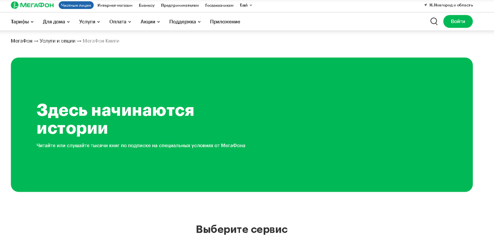This screenshot has width=494, height=245.
Task: Expand the Акции dropdown menu
Action: click(x=150, y=22)
